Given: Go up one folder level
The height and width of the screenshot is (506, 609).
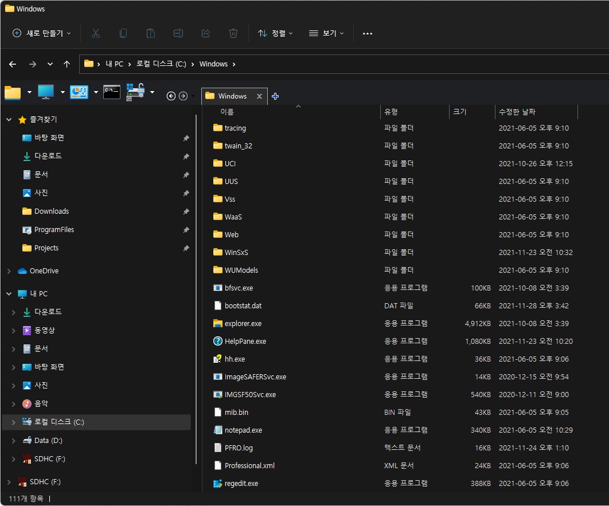Looking at the screenshot, I should (67, 64).
